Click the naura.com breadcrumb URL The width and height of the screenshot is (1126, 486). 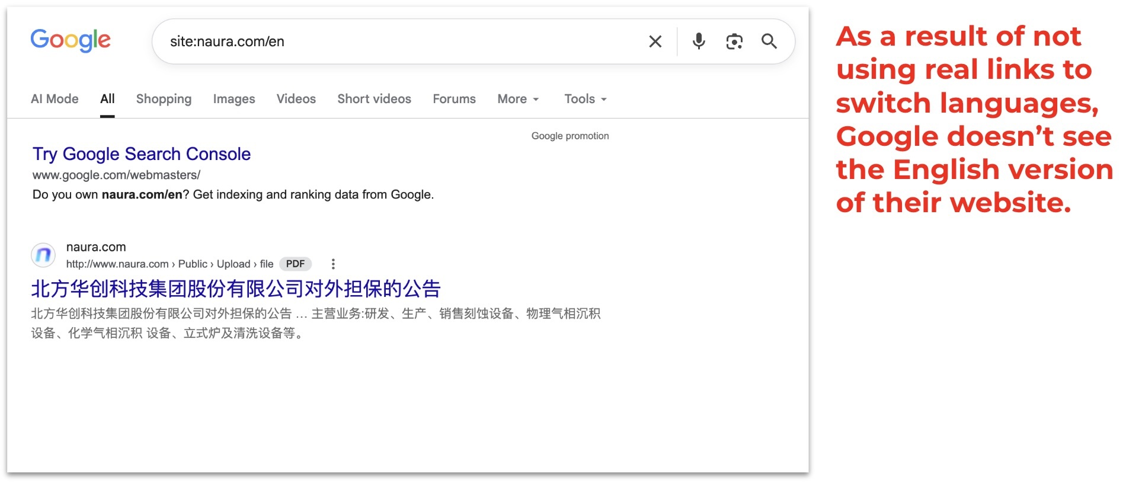pyautogui.click(x=169, y=264)
